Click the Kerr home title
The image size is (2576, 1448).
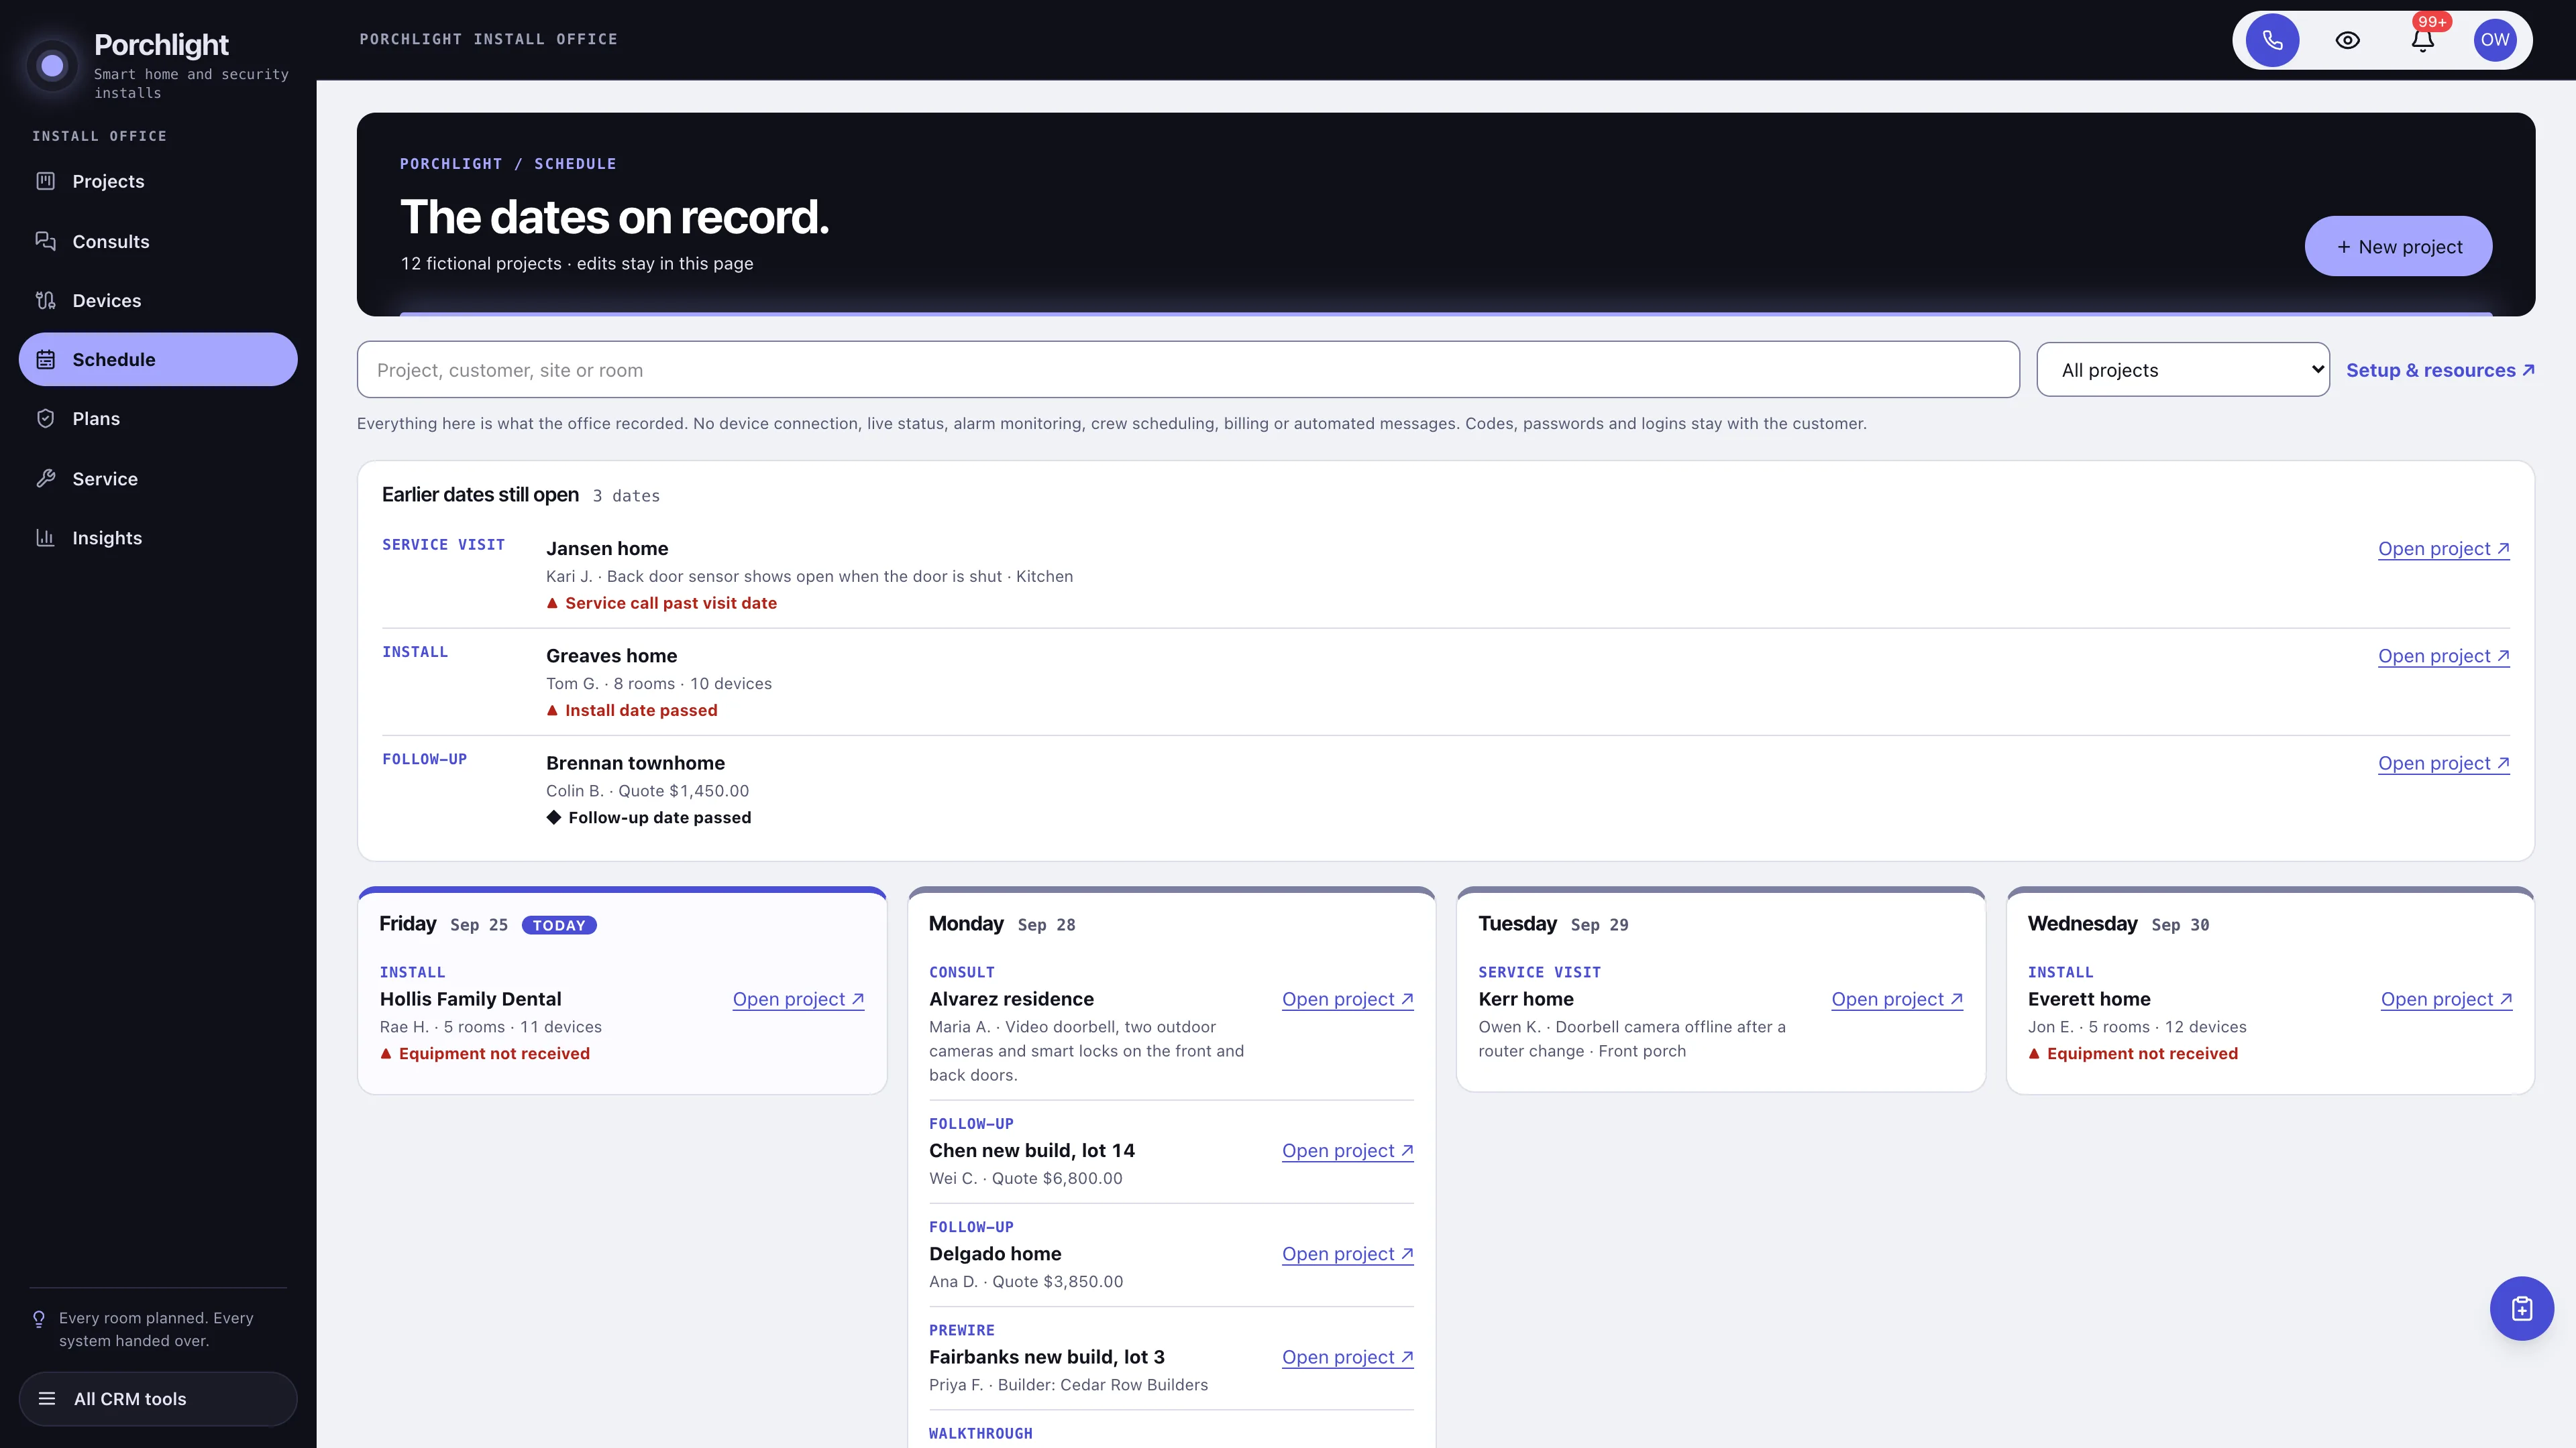tap(1526, 1000)
